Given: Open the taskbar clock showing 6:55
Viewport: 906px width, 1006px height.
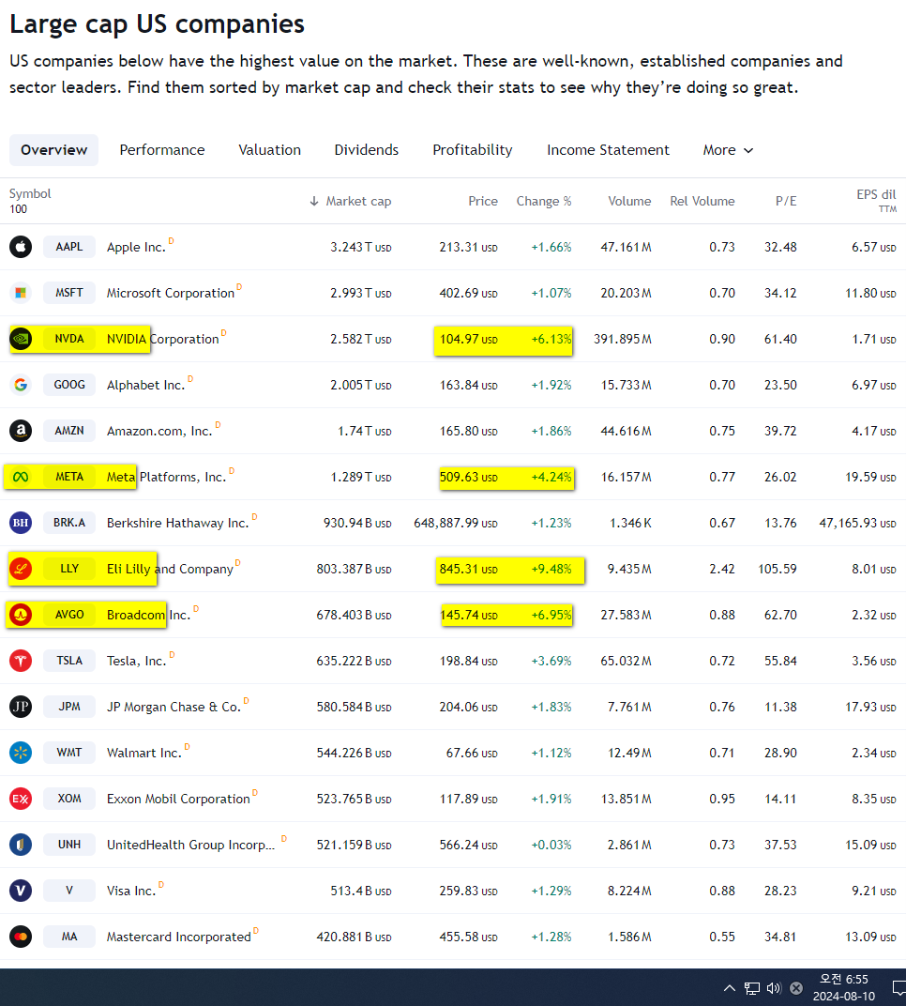Looking at the screenshot, I should click(844, 987).
